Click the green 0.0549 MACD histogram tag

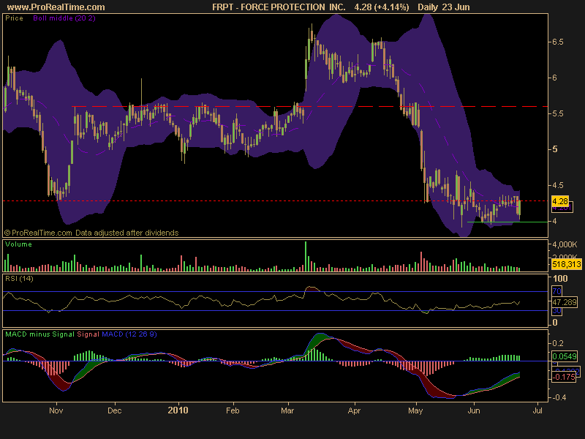point(565,356)
